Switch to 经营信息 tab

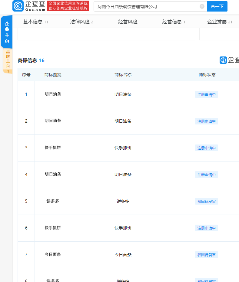tap(174, 22)
